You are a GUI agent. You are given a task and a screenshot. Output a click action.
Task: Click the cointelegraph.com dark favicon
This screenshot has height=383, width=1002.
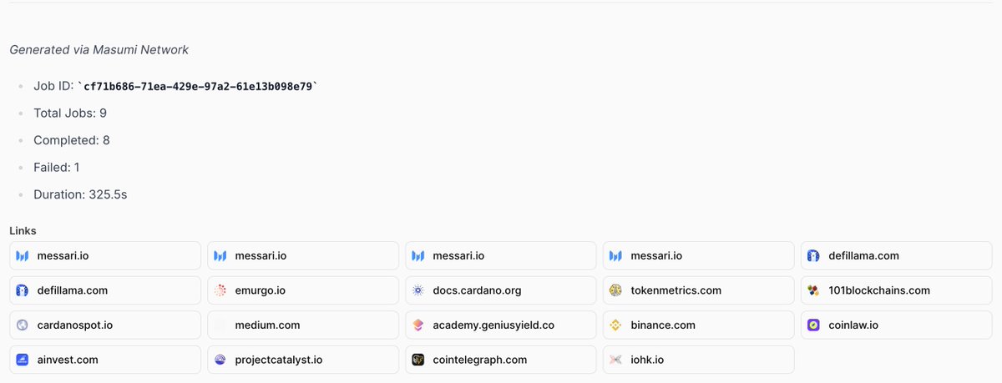coord(418,360)
